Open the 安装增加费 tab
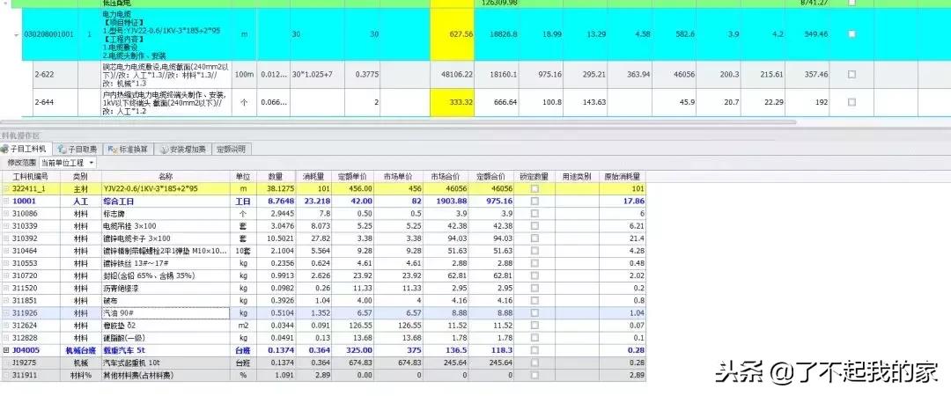 [184, 150]
